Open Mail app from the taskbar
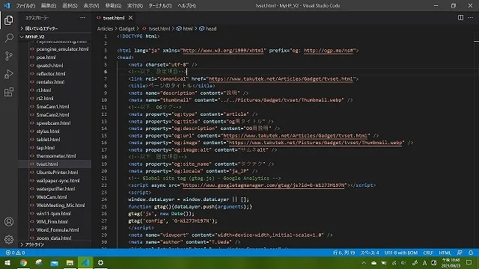 coord(55,262)
